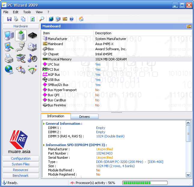Click the MRE muare.asia logo
Viewport: 194px width, 187px height.
[19, 142]
